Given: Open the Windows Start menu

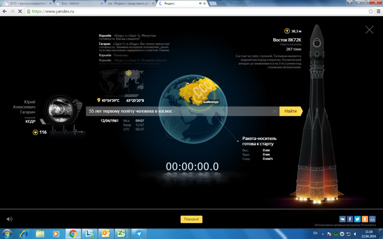Looking at the screenshot, I should [7, 233].
